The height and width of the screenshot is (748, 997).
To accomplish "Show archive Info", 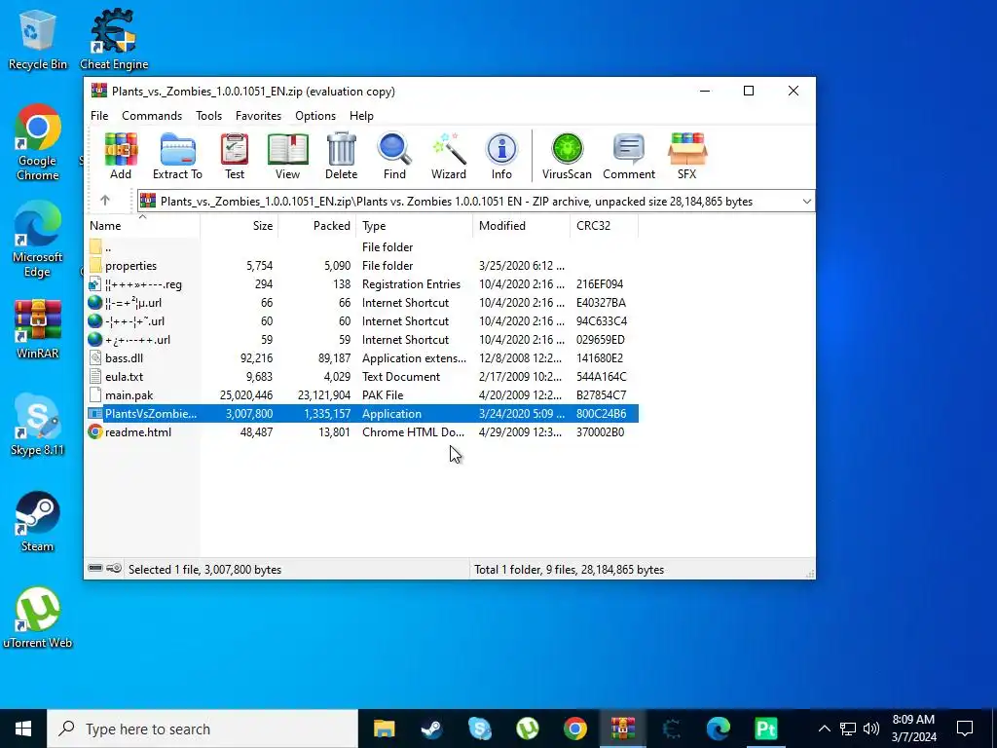I will [501, 156].
